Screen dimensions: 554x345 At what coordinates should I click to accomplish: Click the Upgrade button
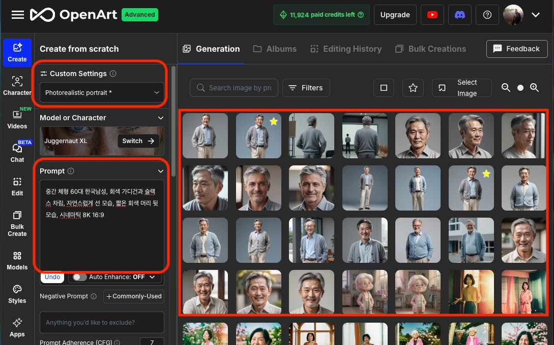395,15
